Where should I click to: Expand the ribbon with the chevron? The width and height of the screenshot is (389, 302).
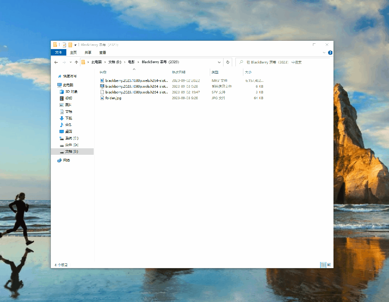pos(324,53)
